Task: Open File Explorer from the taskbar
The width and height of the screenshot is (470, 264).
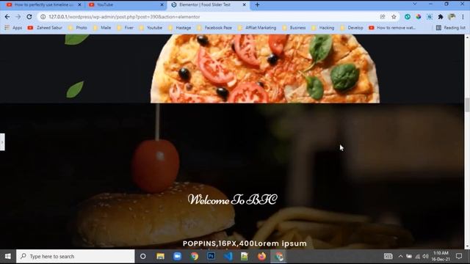Action: [160, 256]
